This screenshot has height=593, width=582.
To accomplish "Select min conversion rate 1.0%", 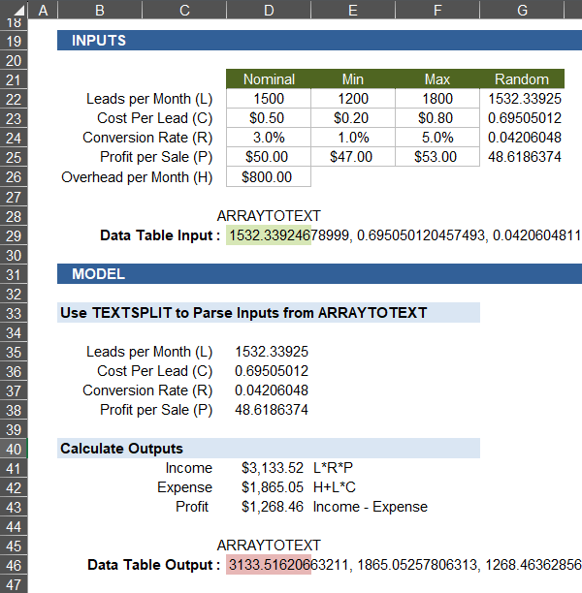I will pos(353,138).
